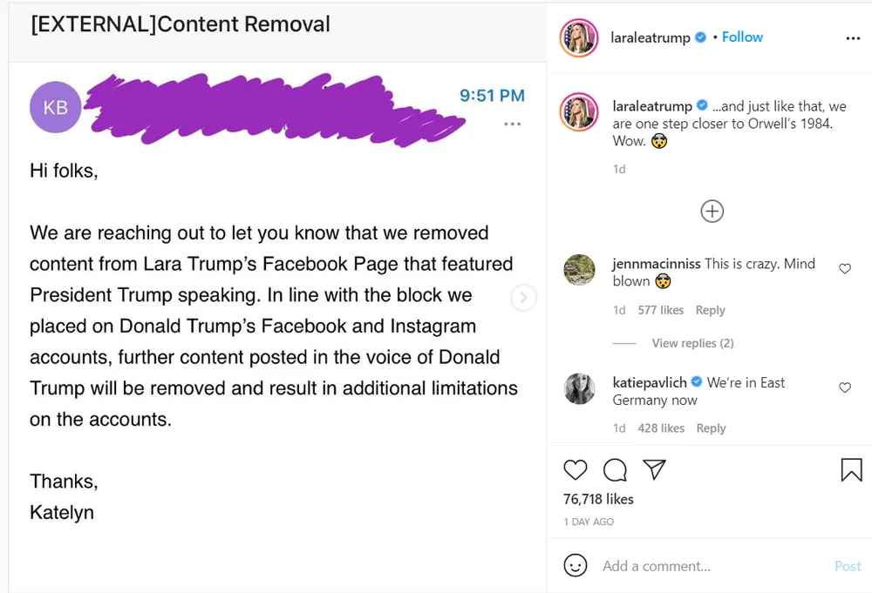This screenshot has width=872, height=593.
Task: View the 76,718 likes list
Action: tap(598, 499)
